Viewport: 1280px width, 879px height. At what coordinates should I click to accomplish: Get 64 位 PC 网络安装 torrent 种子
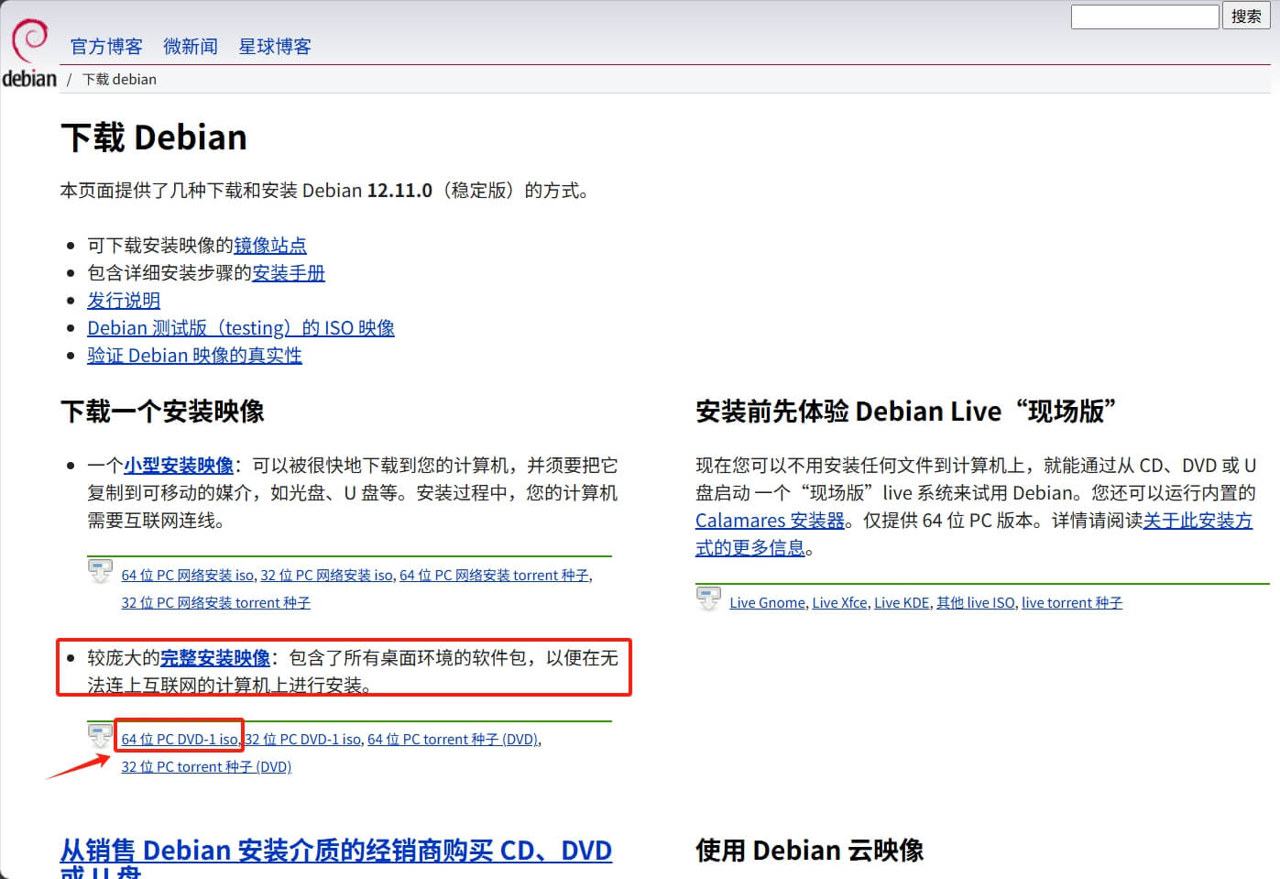495,576
